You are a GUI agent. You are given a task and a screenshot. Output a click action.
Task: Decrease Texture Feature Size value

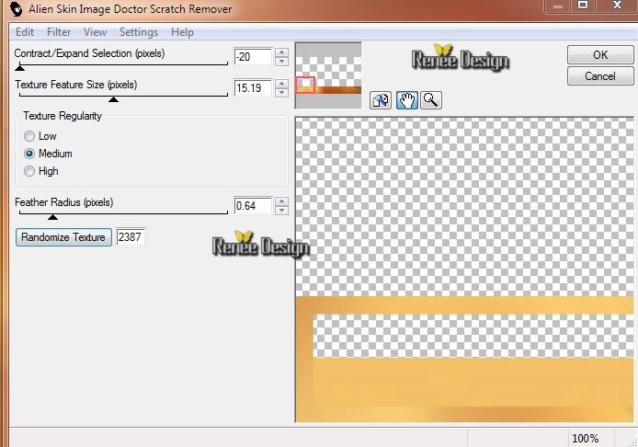[x=281, y=92]
